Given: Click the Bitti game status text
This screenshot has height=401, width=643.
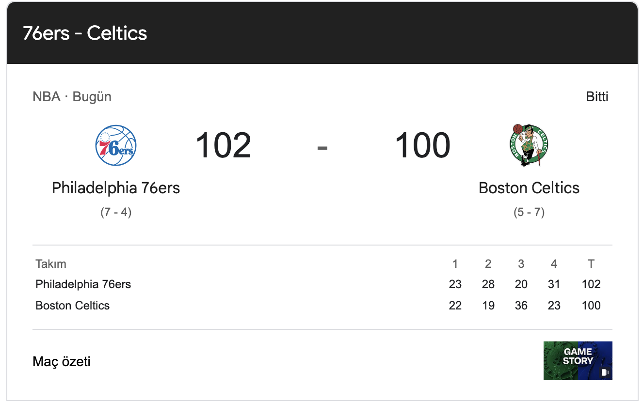Looking at the screenshot, I should click(x=597, y=97).
